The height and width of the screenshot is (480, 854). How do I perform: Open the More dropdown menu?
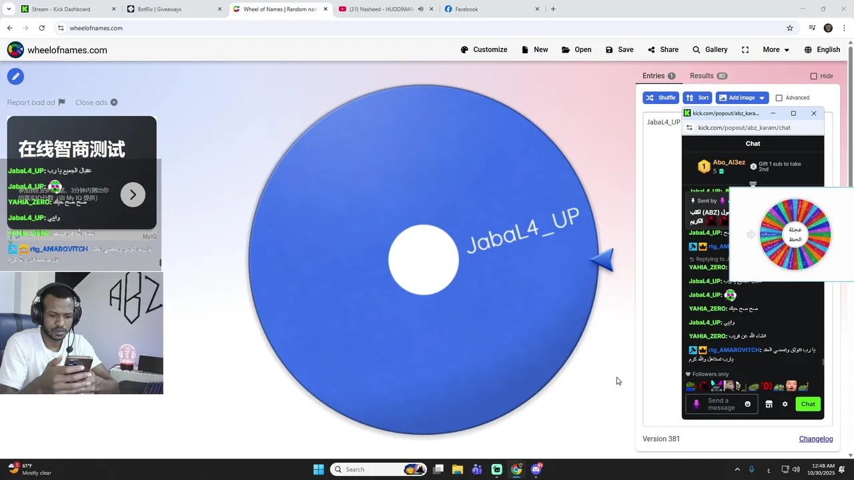tap(776, 50)
